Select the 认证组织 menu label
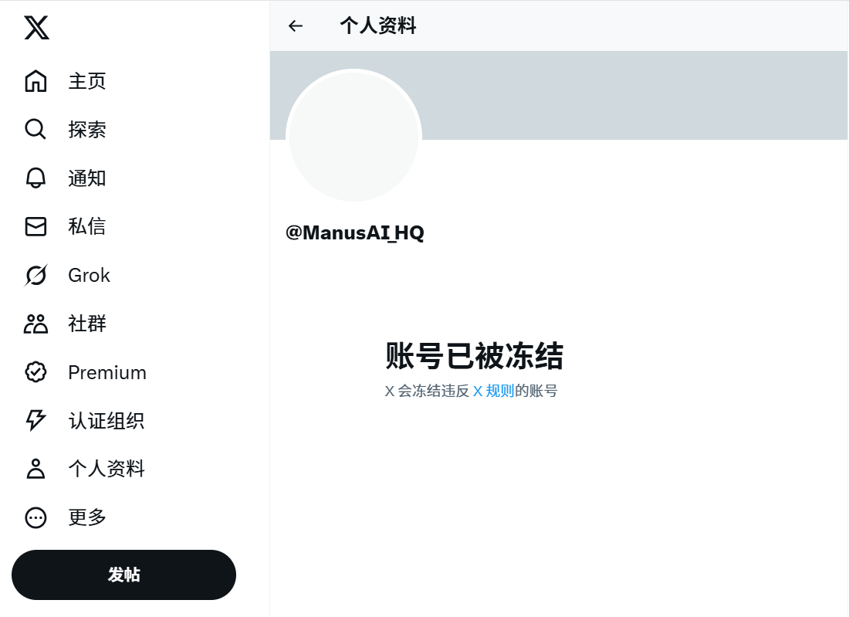Image resolution: width=849 pixels, height=617 pixels. coord(107,421)
